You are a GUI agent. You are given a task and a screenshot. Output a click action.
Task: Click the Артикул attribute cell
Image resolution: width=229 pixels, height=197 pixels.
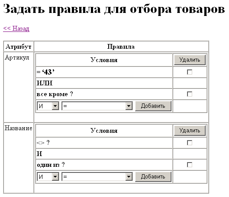pos(19,87)
